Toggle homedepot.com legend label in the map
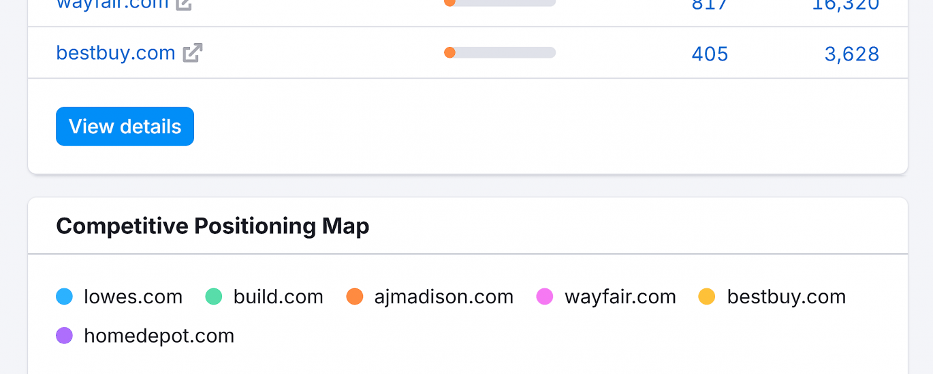Screen dimensions: 933x374 [159, 336]
